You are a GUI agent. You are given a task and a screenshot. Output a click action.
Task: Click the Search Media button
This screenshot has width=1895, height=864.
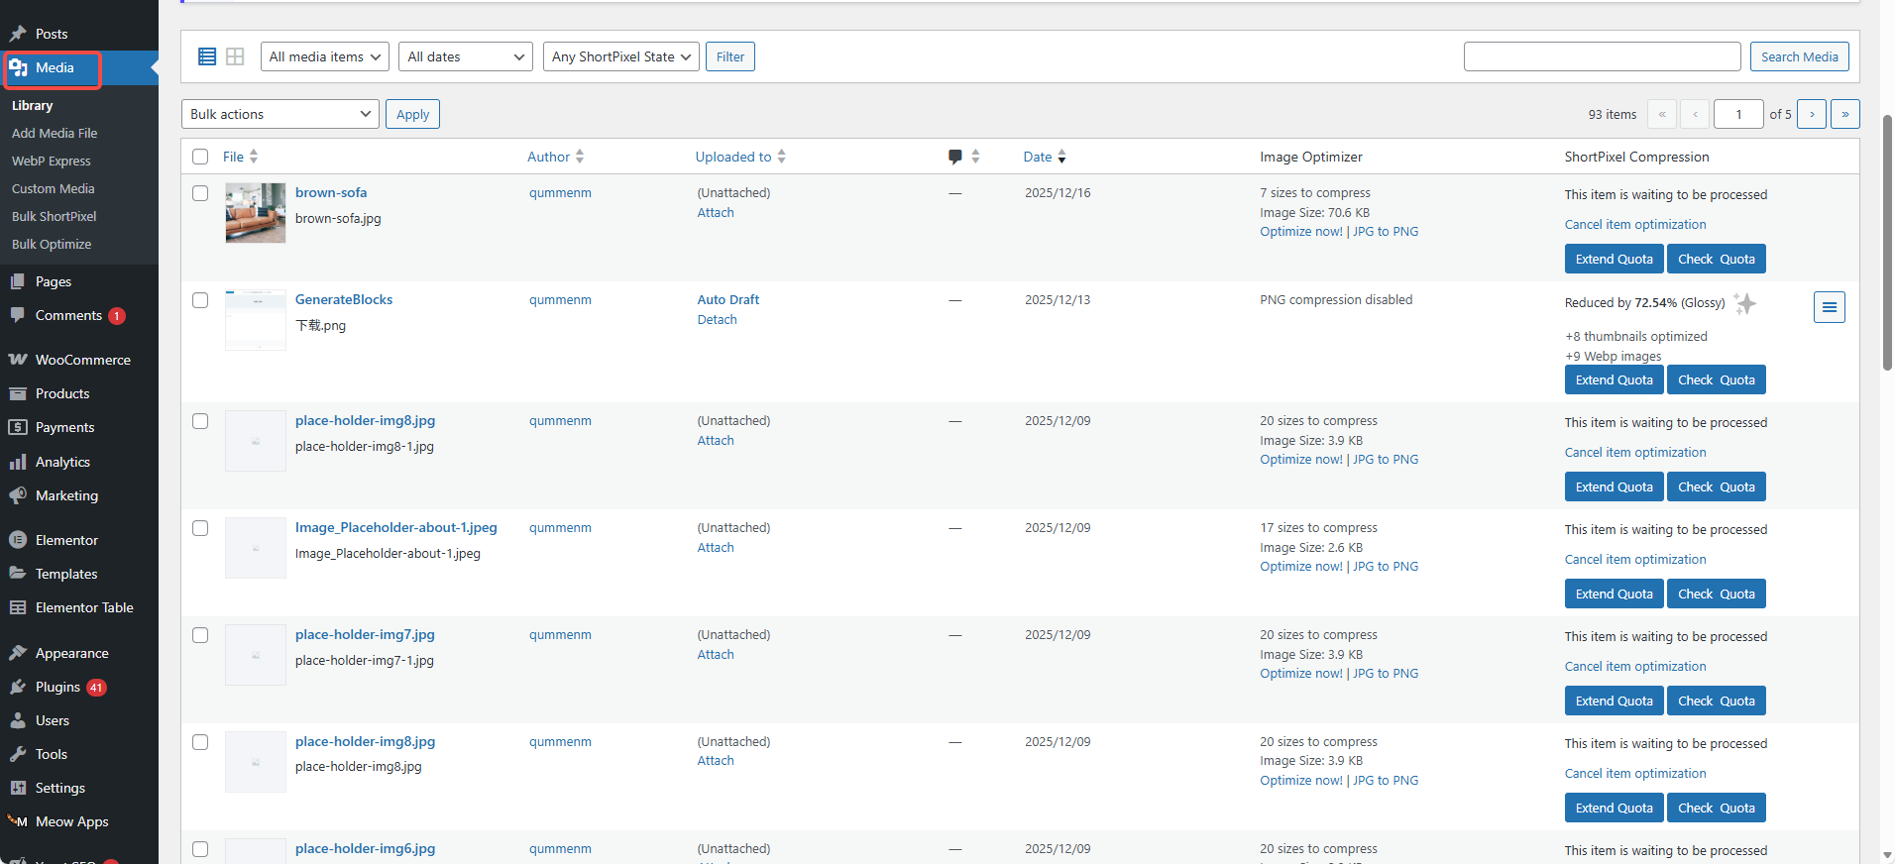[1798, 56]
